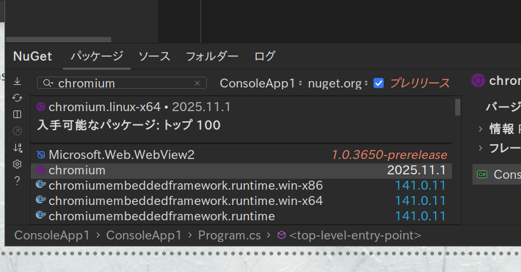Image resolution: width=521 pixels, height=272 pixels.
Task: Select the Microsoft.Web.WebView2 package
Action: (x=121, y=155)
